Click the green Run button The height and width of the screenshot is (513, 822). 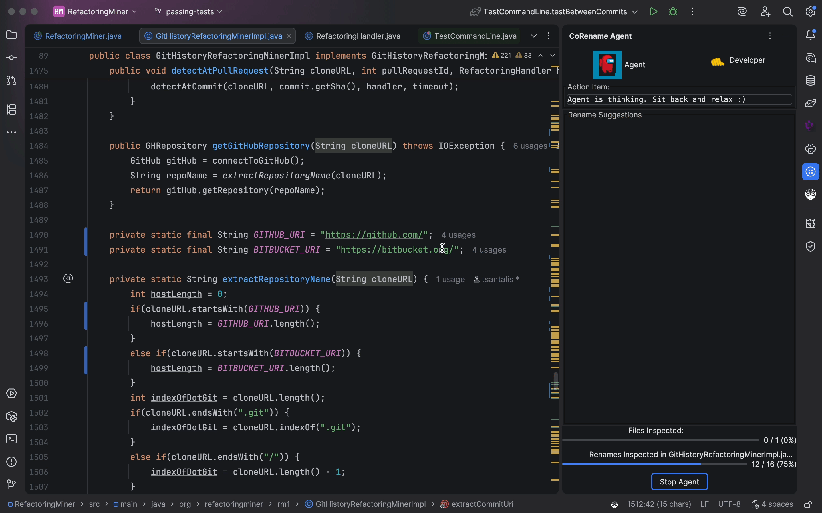coord(653,11)
